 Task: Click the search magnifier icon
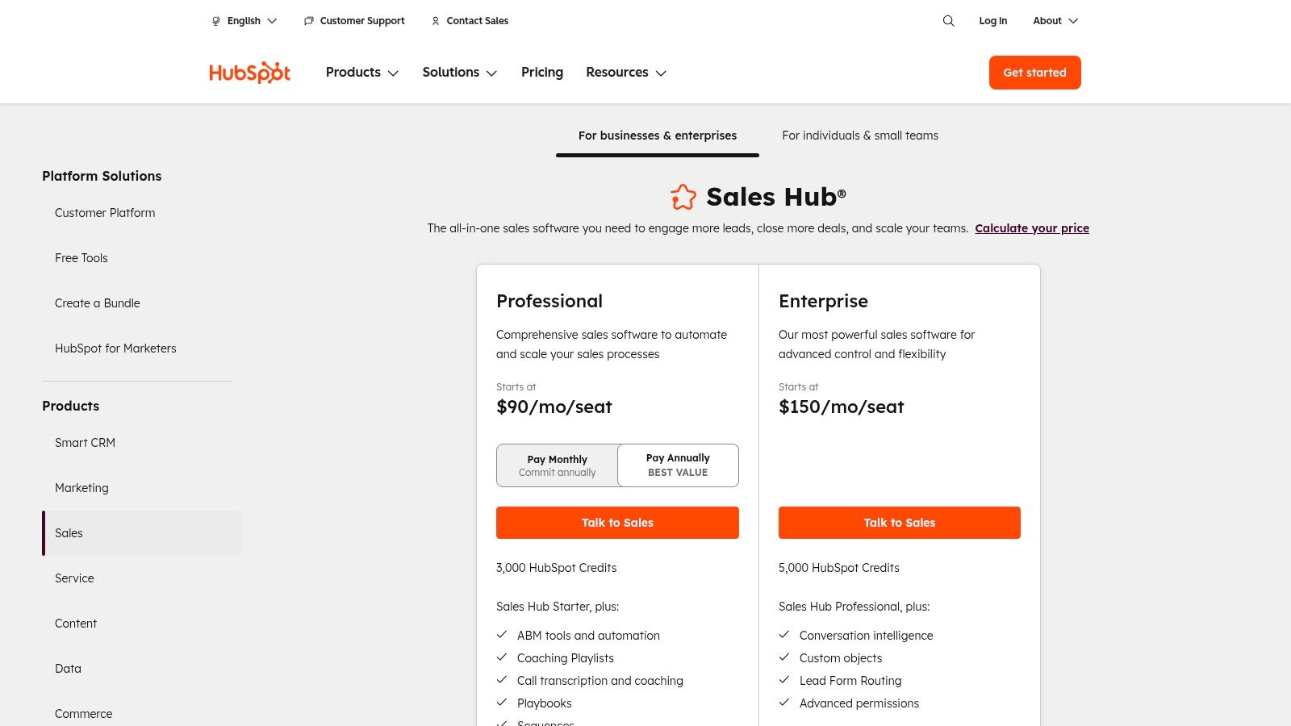(x=948, y=21)
